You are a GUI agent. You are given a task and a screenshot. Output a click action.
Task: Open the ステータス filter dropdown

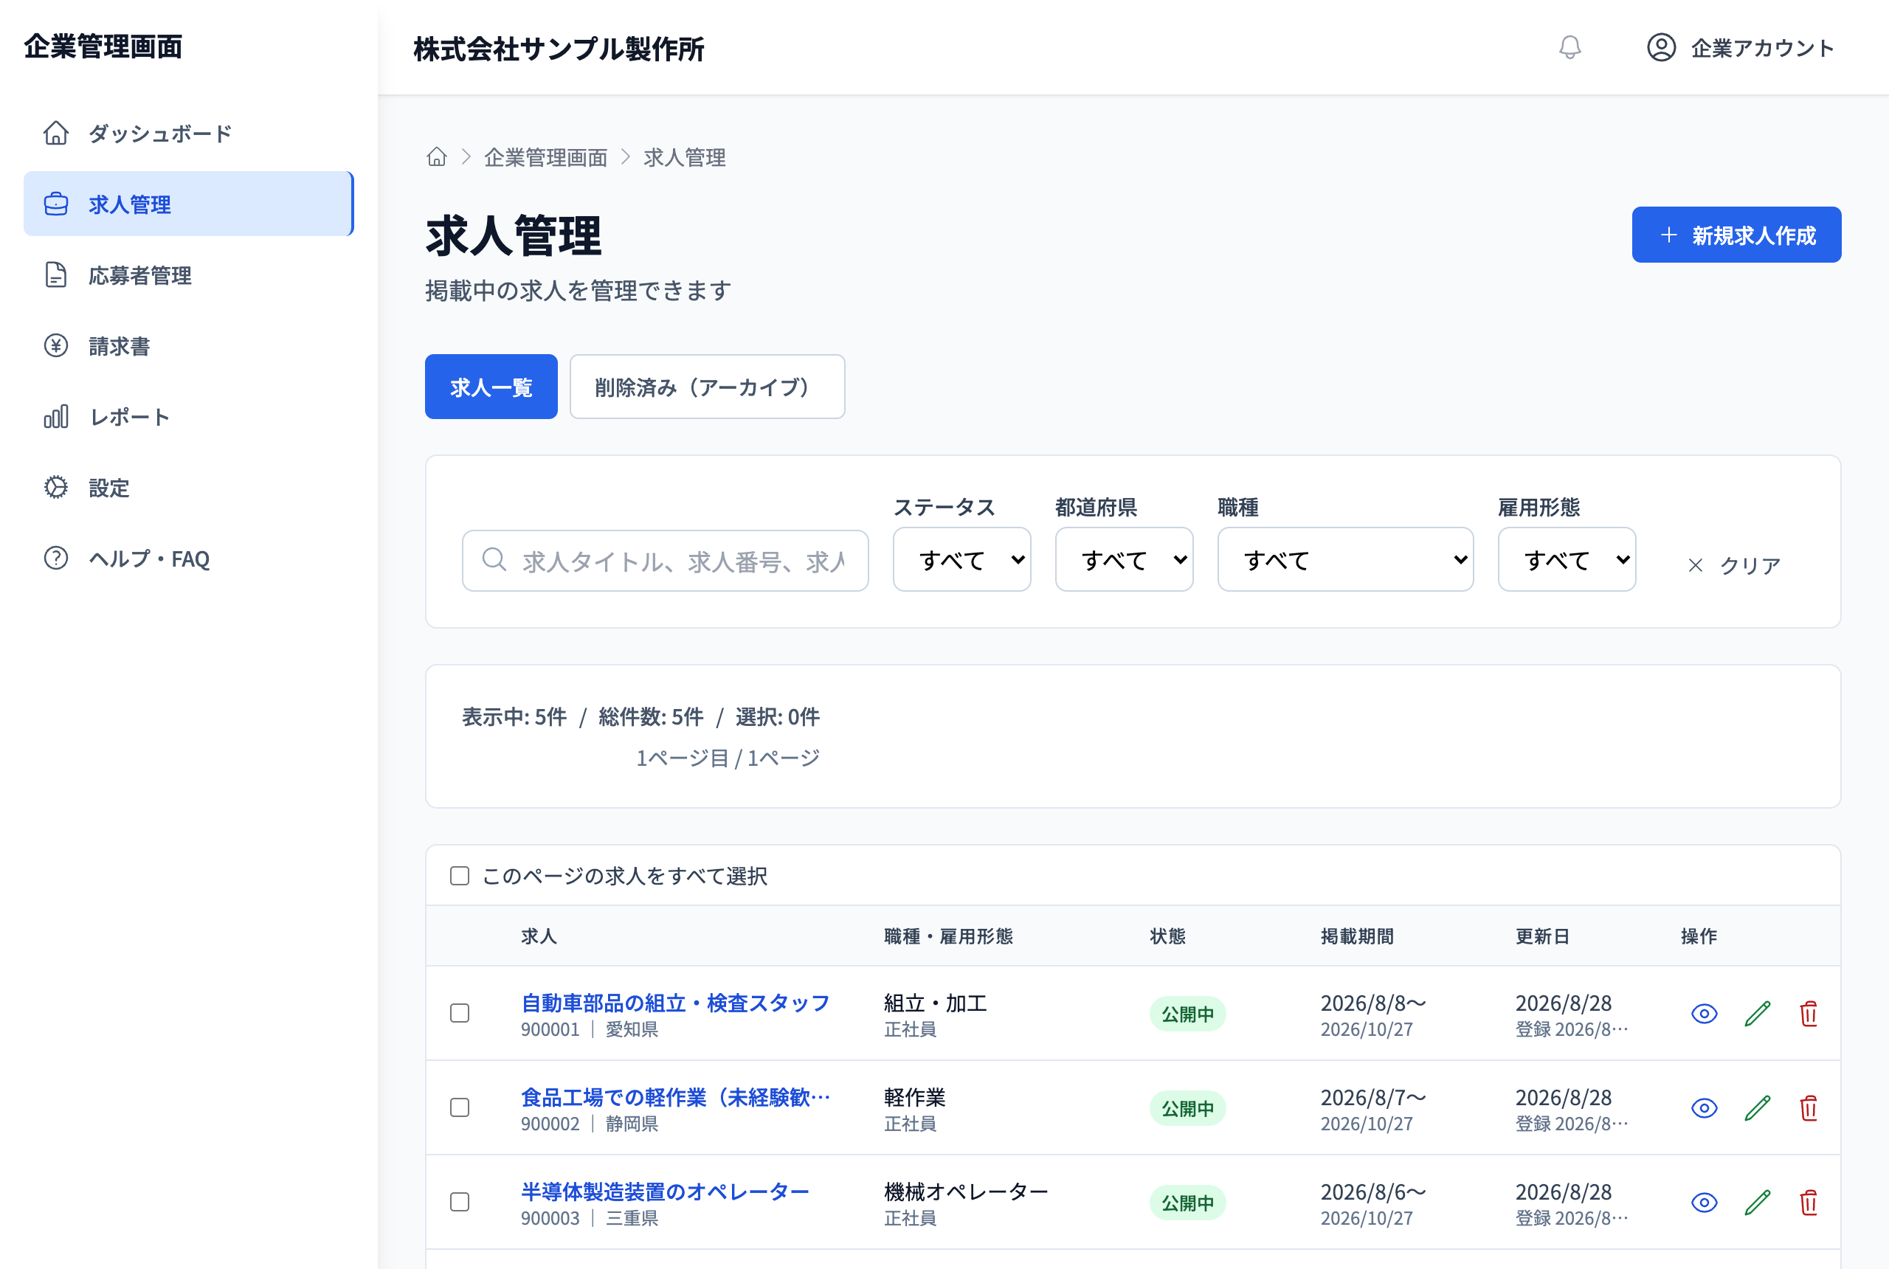961,559
